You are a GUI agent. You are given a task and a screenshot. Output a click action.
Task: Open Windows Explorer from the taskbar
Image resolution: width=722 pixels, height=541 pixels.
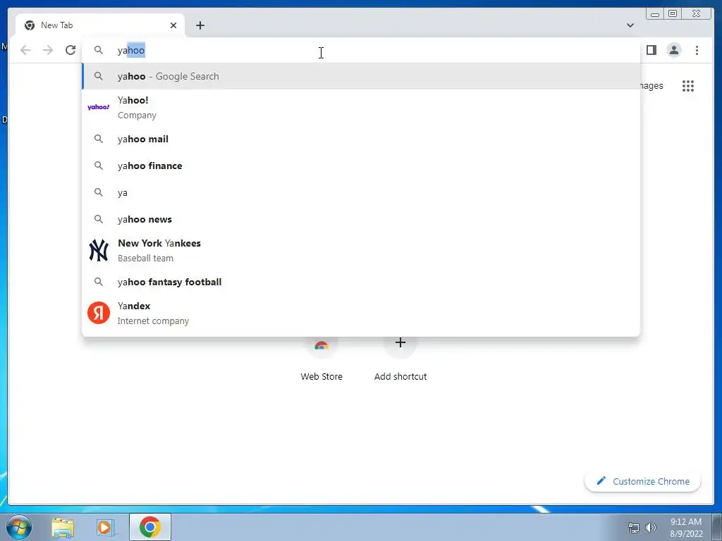pyautogui.click(x=63, y=527)
